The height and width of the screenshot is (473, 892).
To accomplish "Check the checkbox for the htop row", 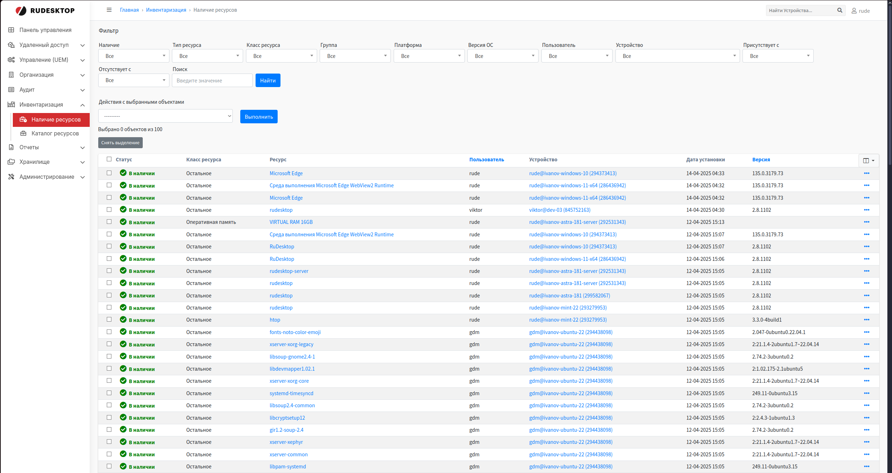I will (x=109, y=319).
